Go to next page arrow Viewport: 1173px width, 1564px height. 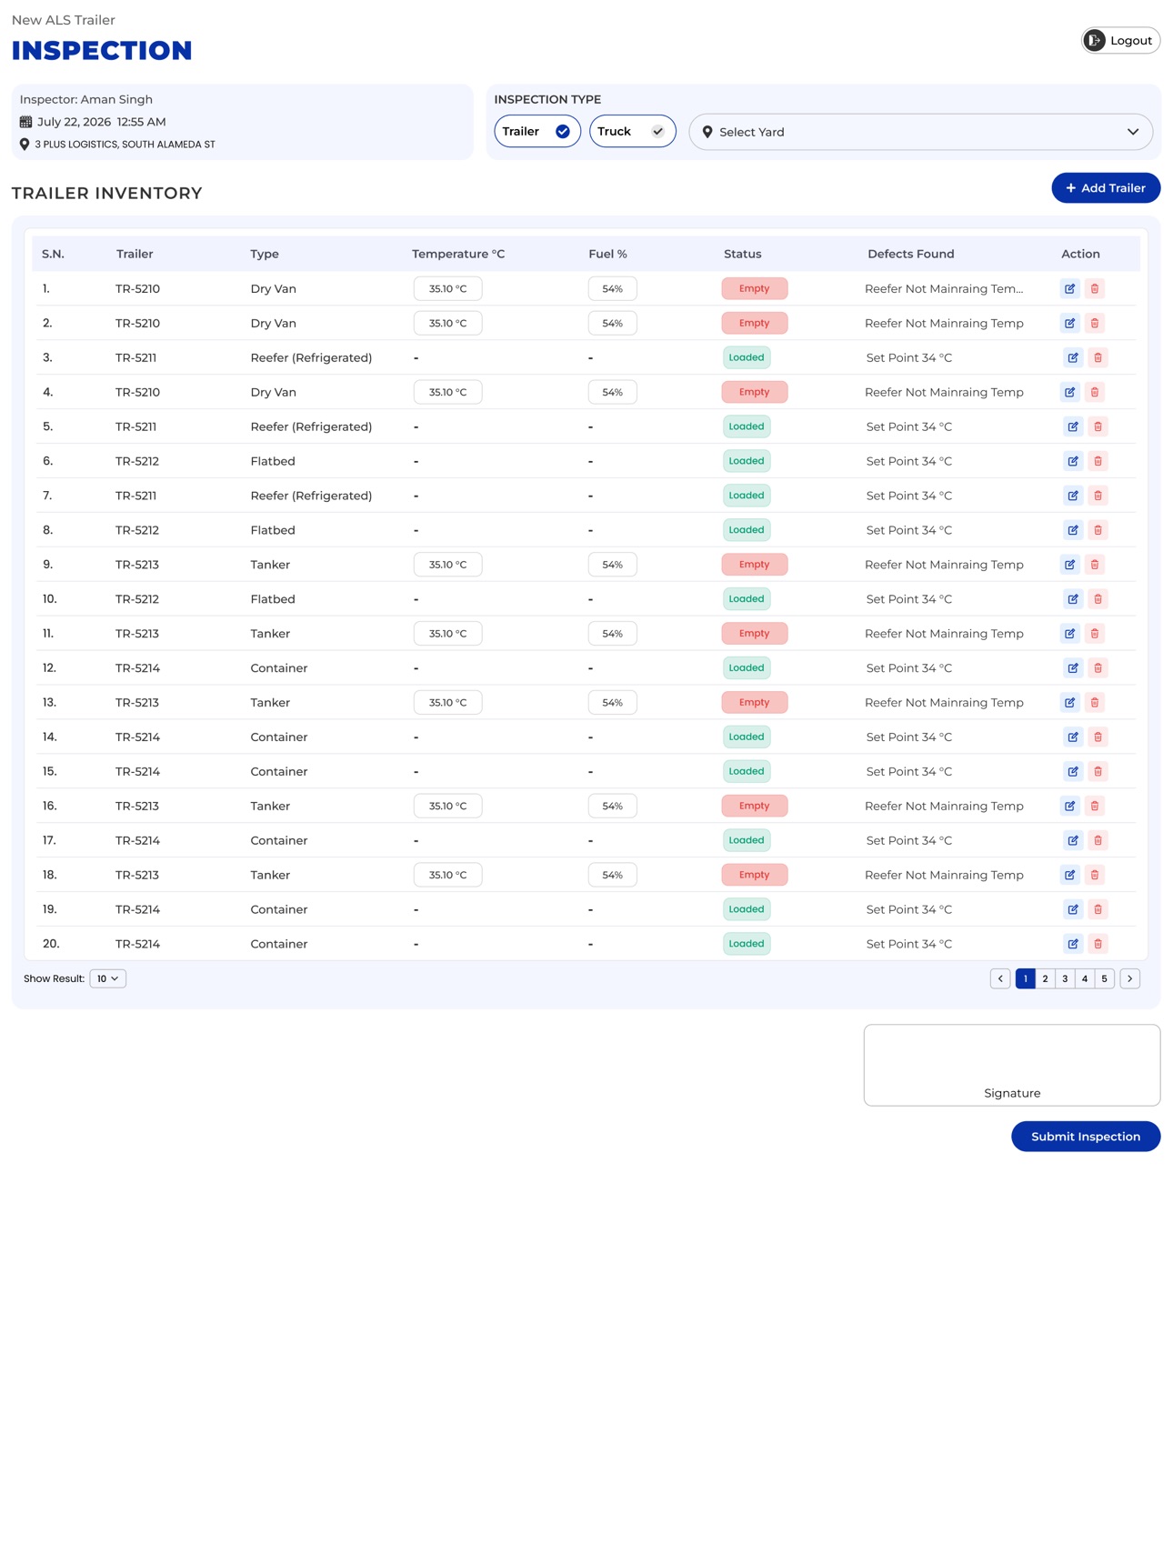[x=1130, y=979]
